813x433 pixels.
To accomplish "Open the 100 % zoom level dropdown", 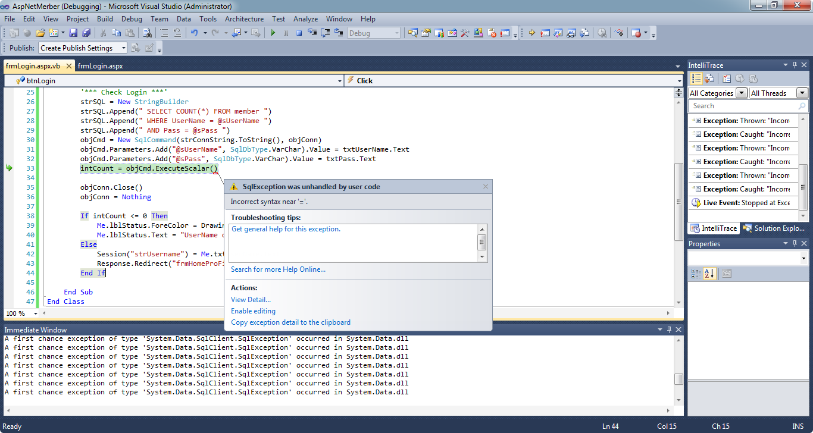I will tap(36, 313).
